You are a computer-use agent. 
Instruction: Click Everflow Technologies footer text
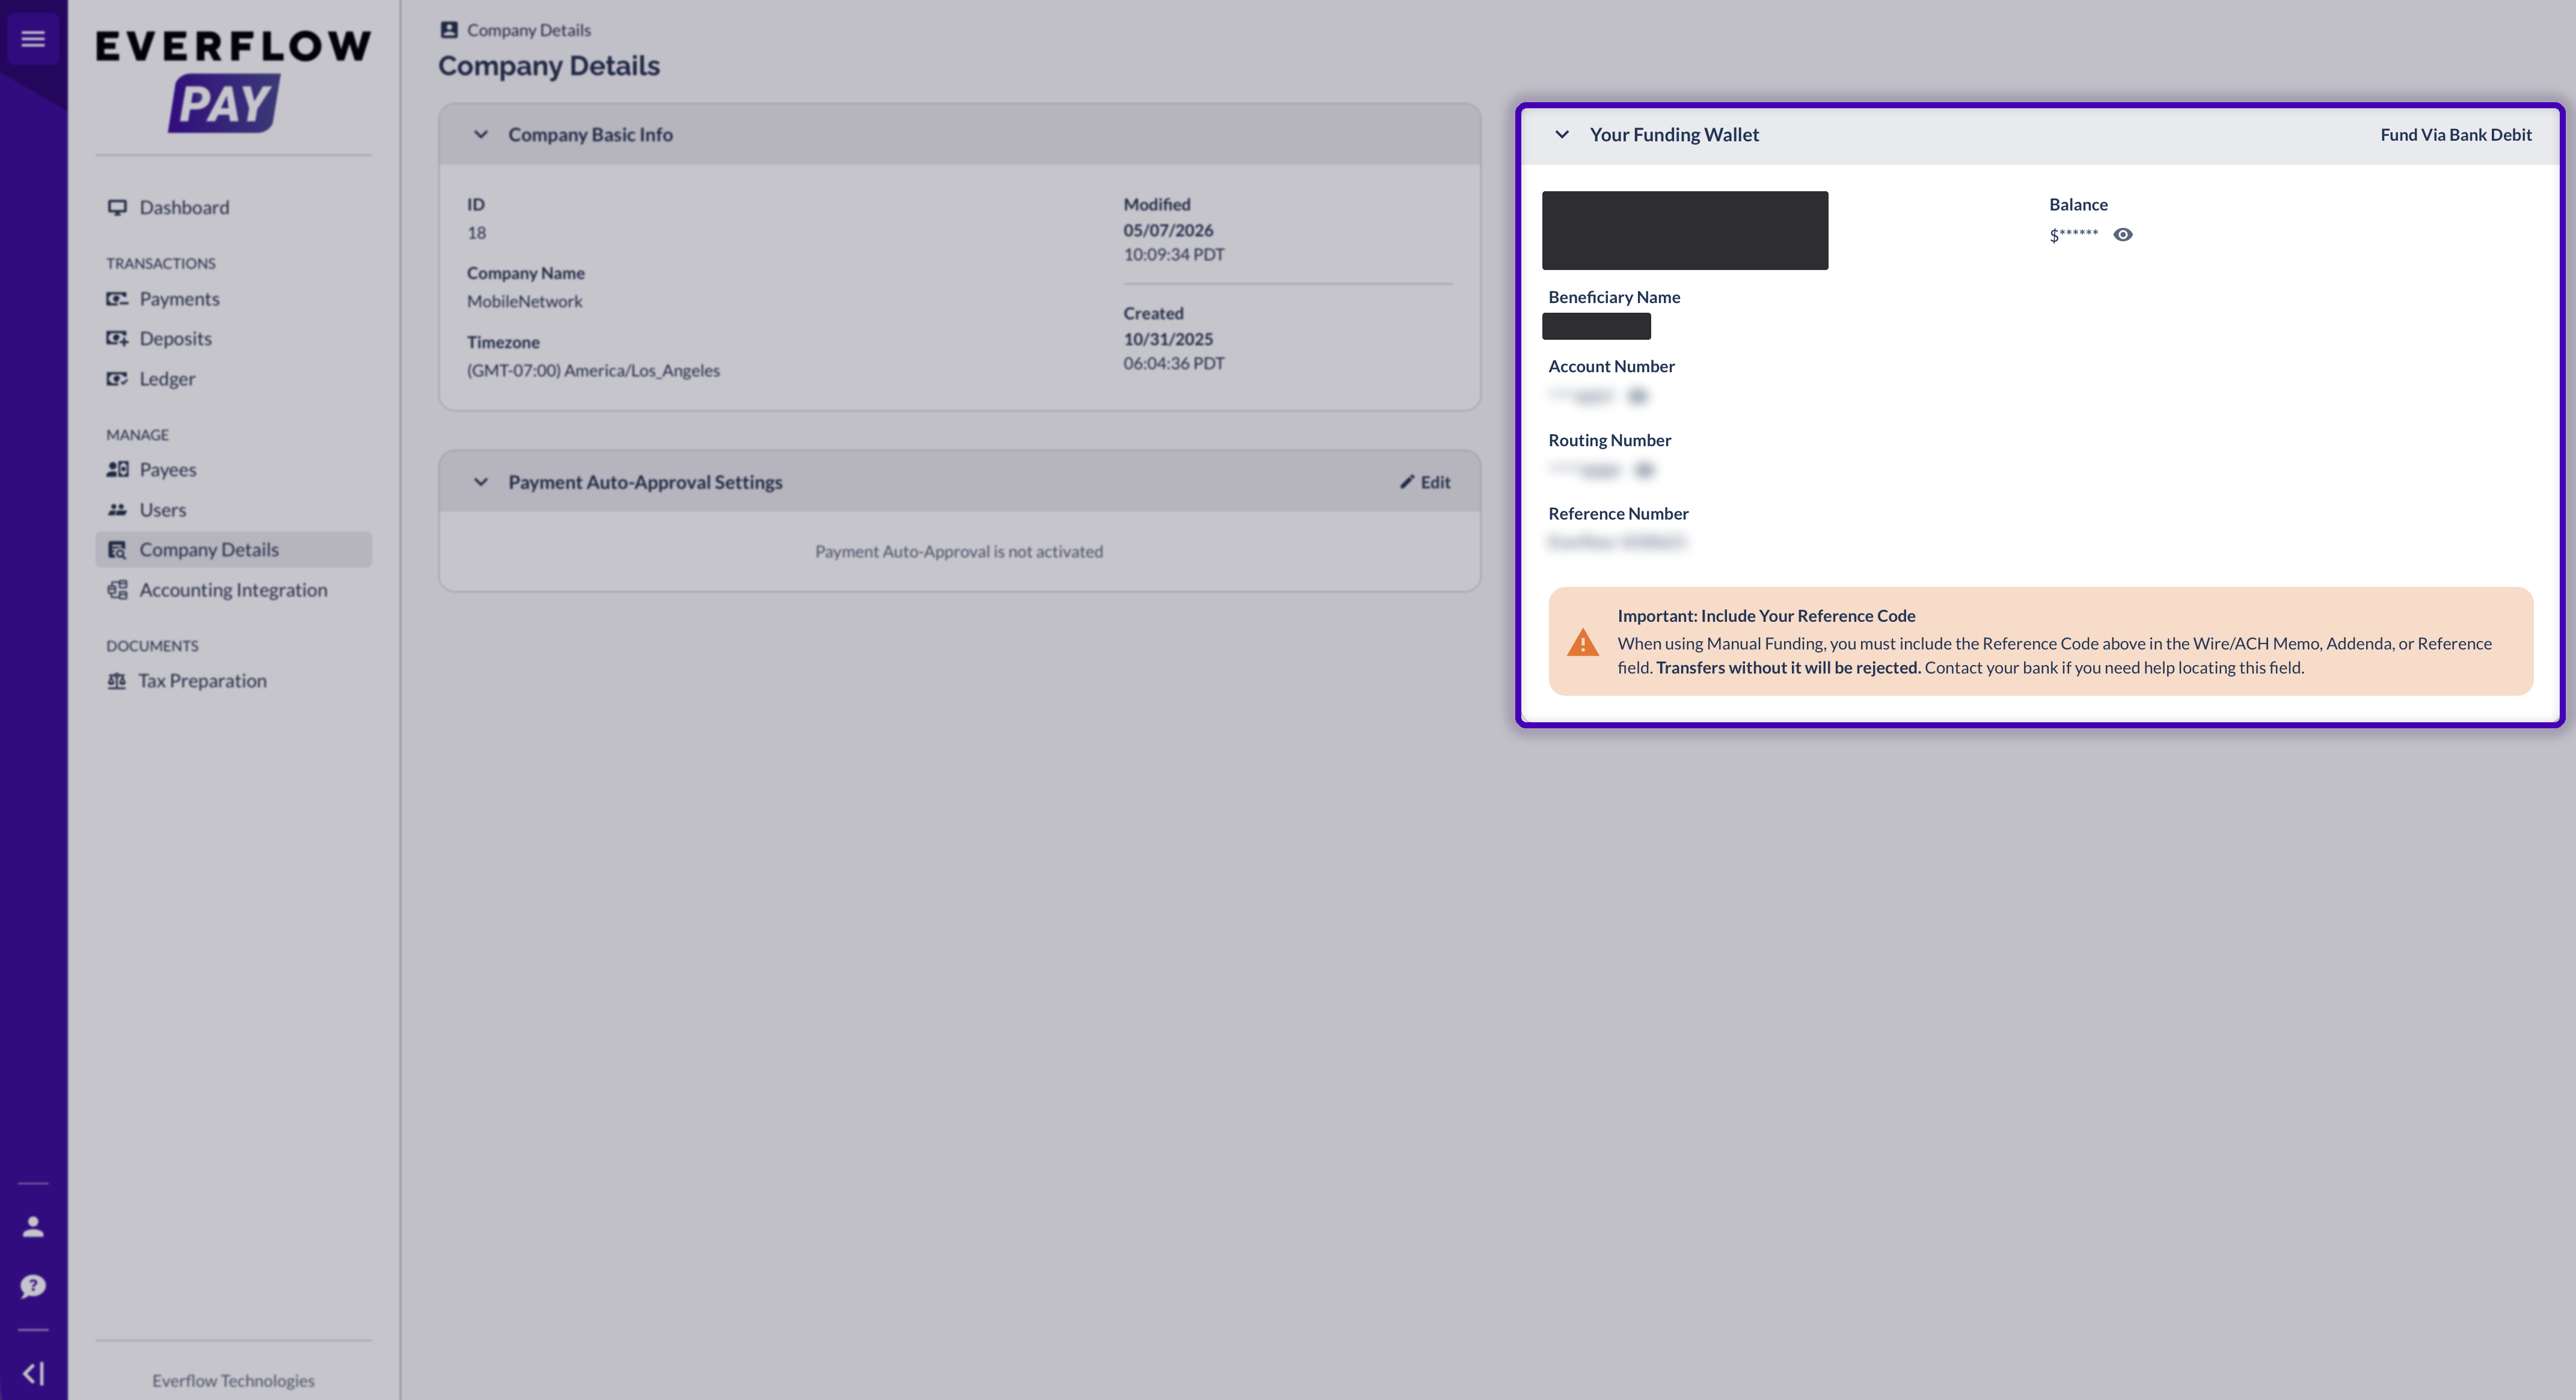pos(233,1380)
